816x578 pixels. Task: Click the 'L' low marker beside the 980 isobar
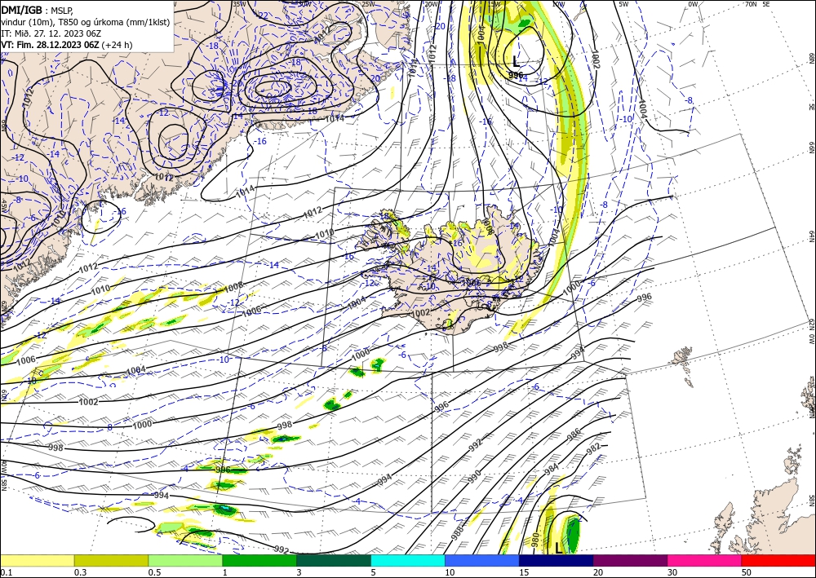(x=558, y=548)
